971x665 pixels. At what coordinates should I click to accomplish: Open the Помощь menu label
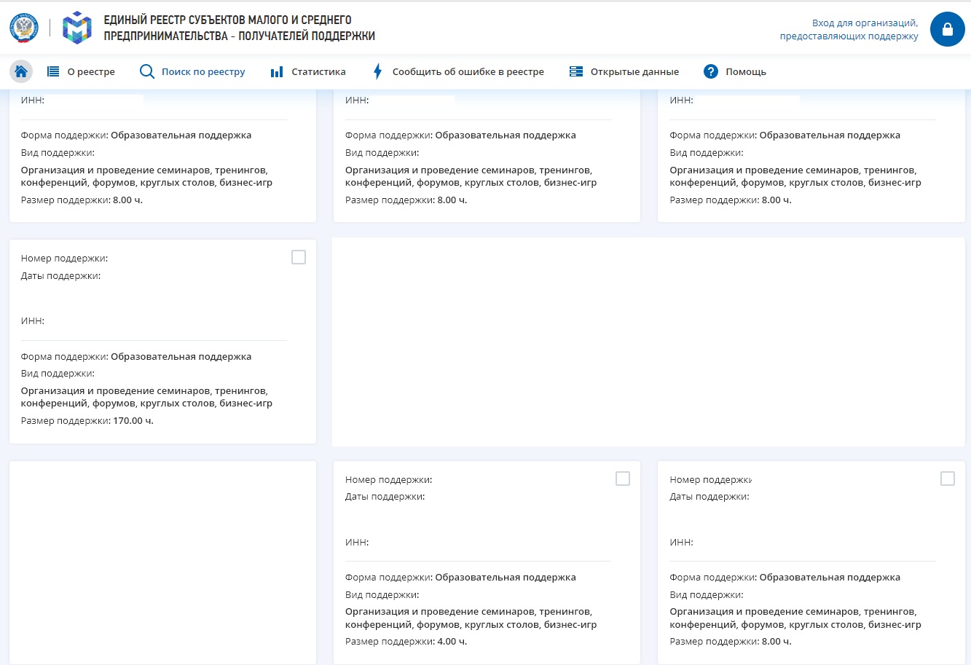[x=746, y=71]
